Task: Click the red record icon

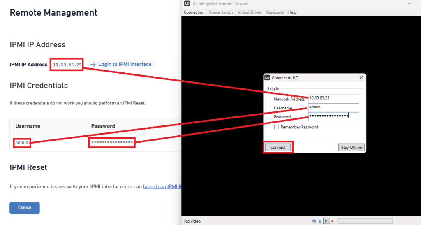Action: coord(332,221)
